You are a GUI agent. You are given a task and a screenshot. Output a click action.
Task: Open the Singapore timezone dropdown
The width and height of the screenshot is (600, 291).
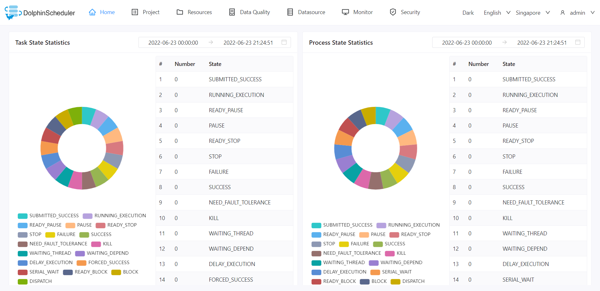click(532, 13)
